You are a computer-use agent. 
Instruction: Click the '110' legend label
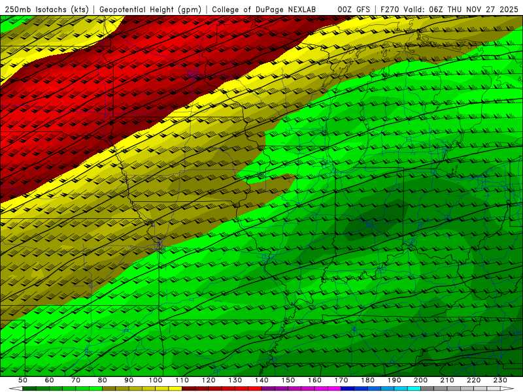click(x=182, y=380)
